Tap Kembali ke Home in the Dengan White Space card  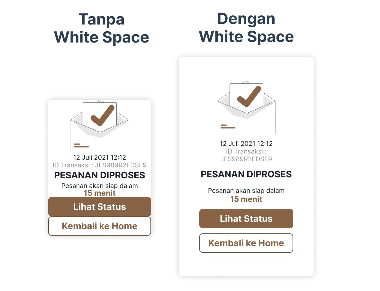(246, 243)
